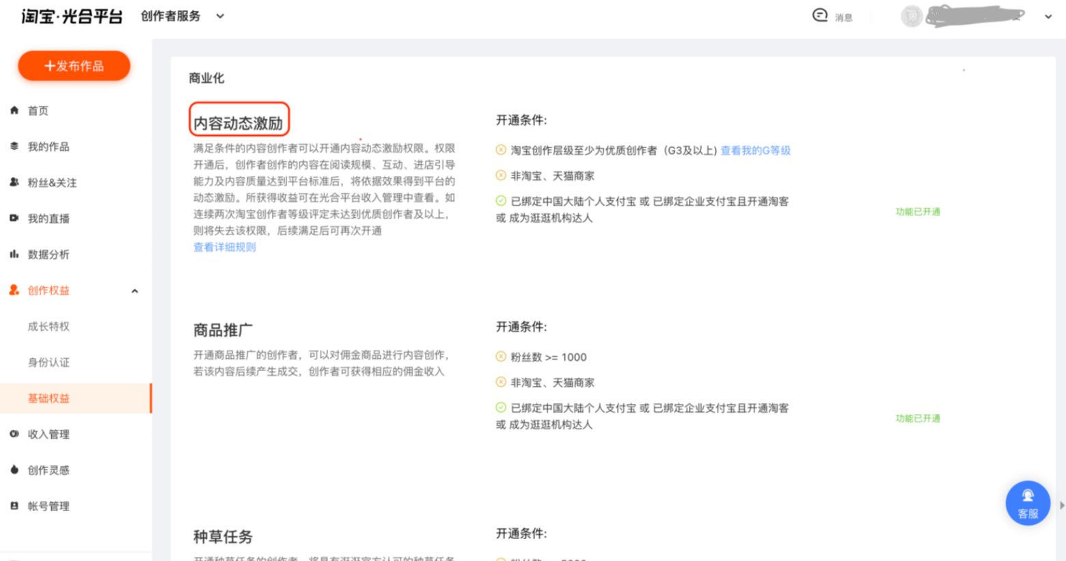Click the video camera icon beside 我的直播

click(14, 218)
